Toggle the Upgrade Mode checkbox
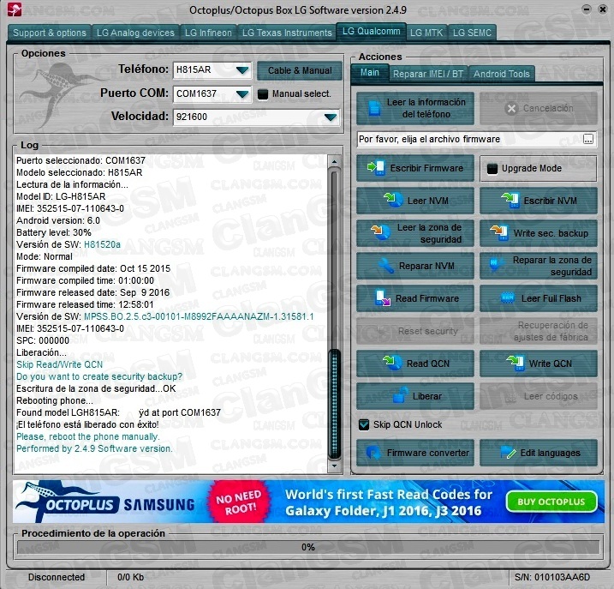 tap(492, 169)
